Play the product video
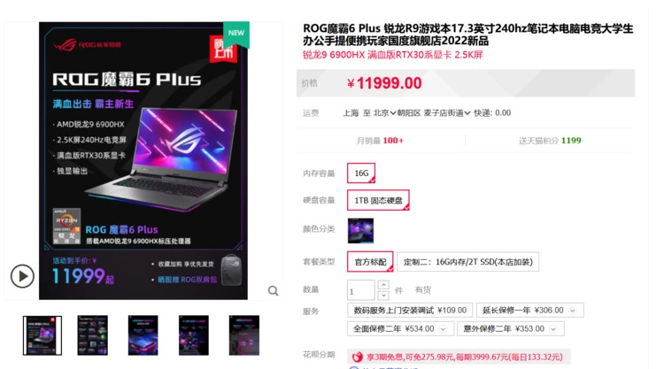The image size is (664, 369). [x=22, y=276]
